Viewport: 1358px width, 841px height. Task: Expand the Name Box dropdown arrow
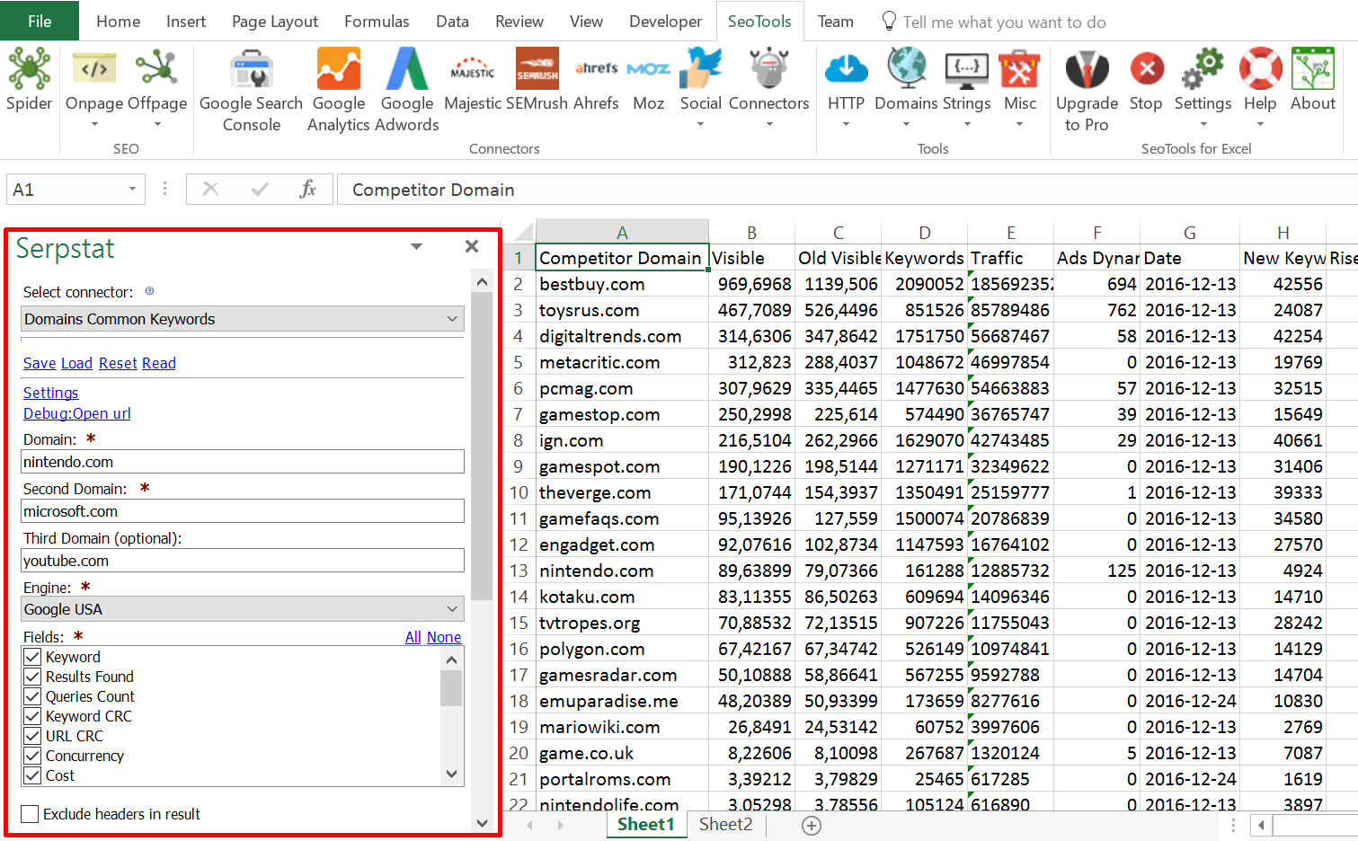tap(132, 190)
